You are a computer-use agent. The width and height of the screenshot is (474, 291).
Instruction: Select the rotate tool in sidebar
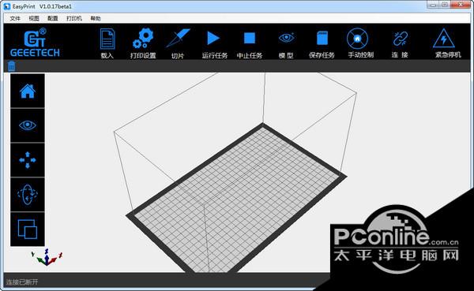coord(28,195)
